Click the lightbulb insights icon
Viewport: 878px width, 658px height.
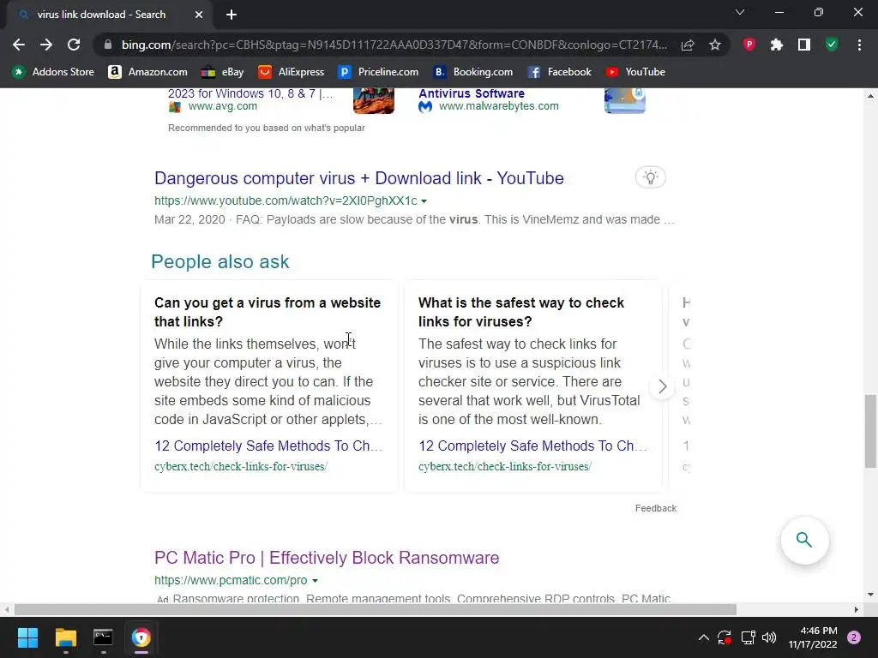pos(650,177)
